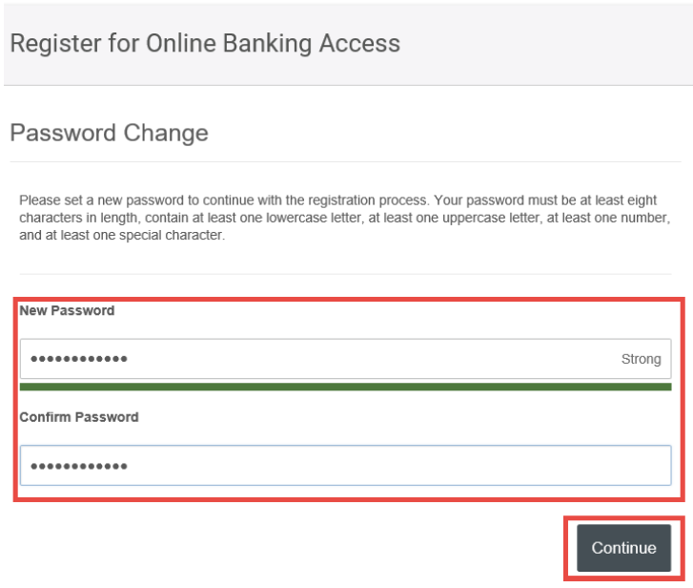Click the "Strong" strength indicator text
The image size is (693, 588).
641,359
